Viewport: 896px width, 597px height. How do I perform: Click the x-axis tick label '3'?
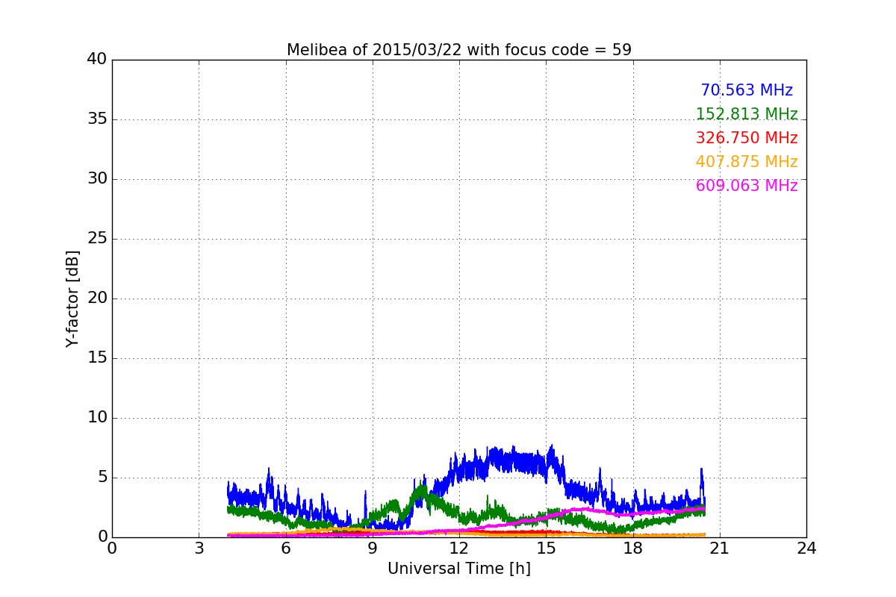[199, 548]
